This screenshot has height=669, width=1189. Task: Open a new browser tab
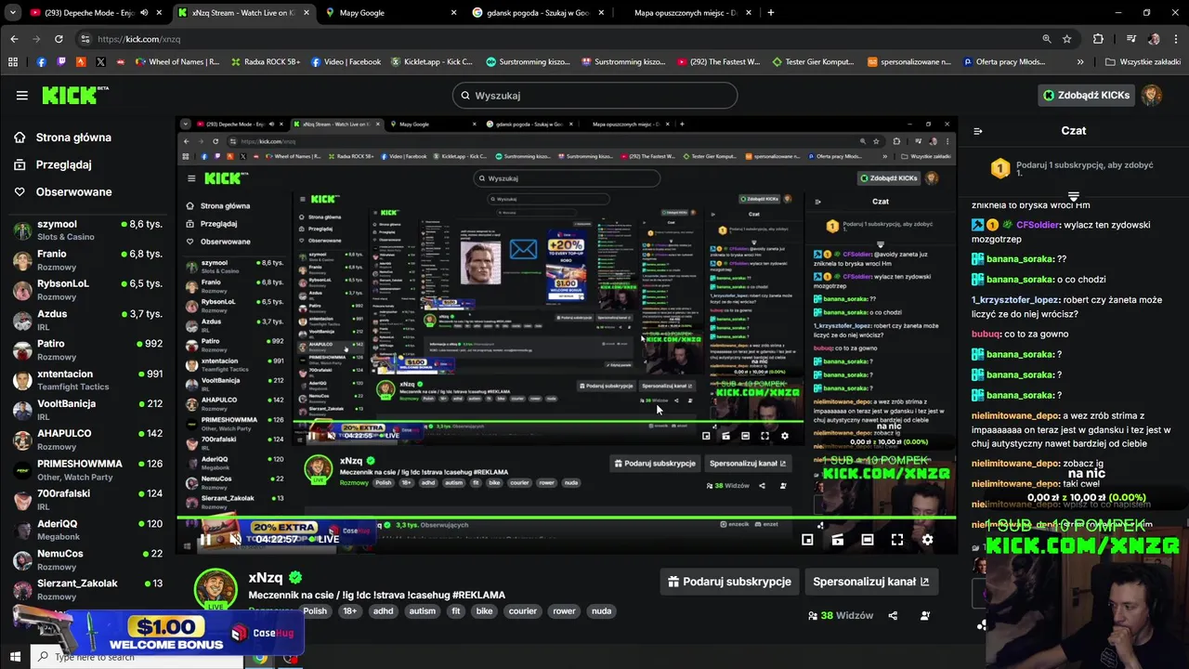pyautogui.click(x=770, y=13)
